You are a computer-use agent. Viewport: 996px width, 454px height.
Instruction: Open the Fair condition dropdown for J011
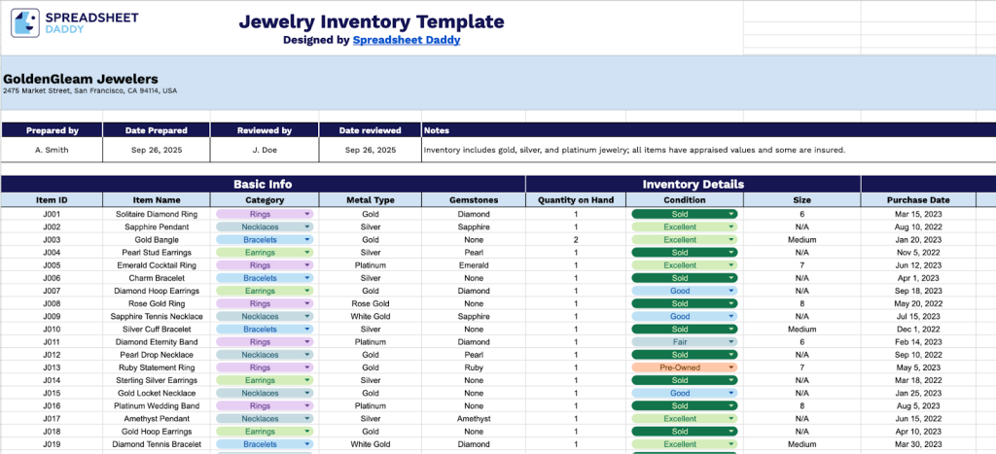[x=731, y=342]
